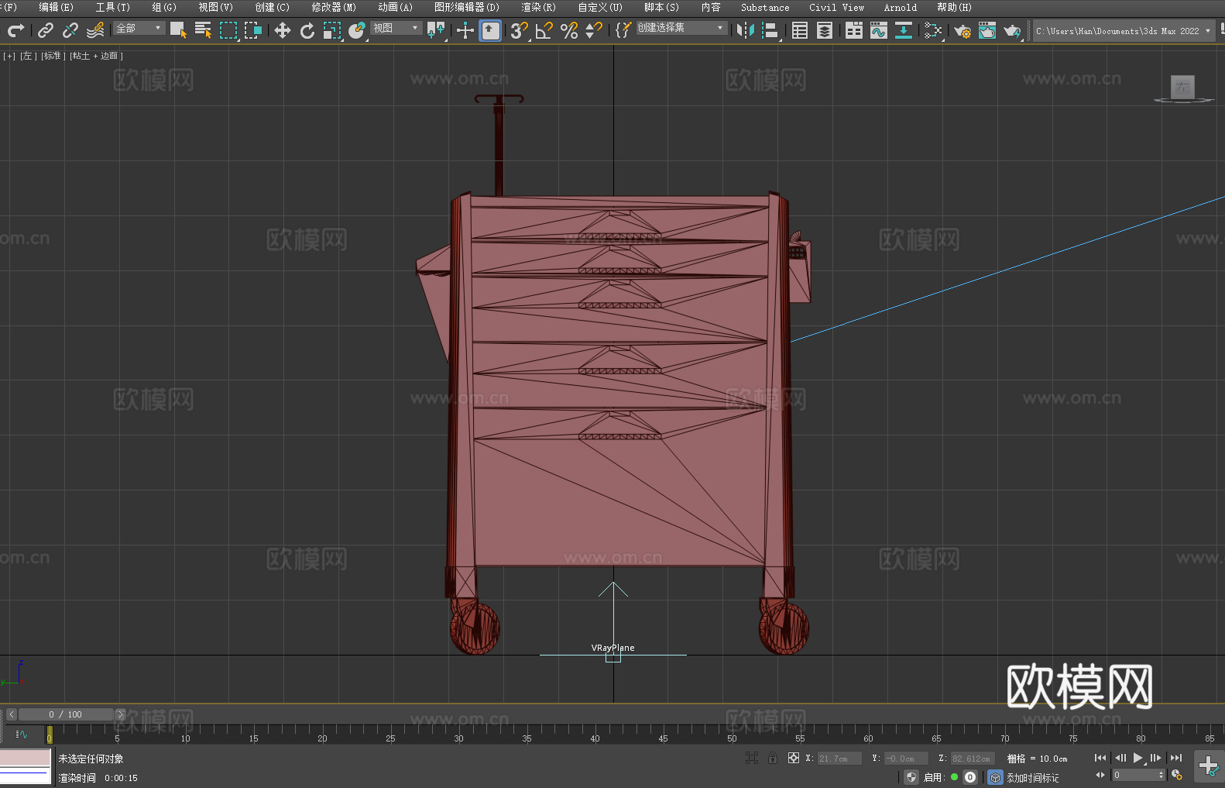The width and height of the screenshot is (1225, 788).
Task: Open the 修改器(M) menu
Action: (334, 7)
